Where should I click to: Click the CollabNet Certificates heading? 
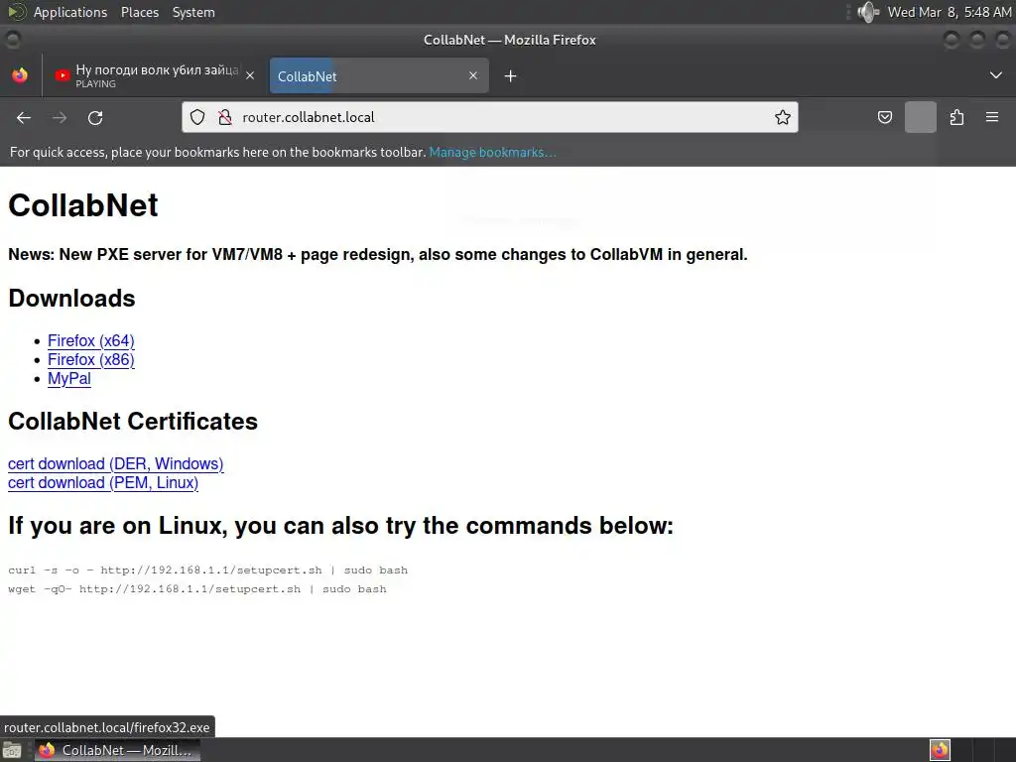133,422
